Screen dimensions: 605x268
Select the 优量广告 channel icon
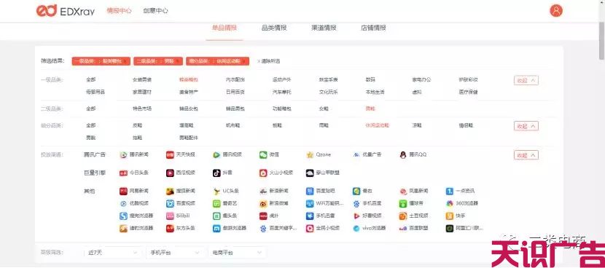click(x=356, y=154)
